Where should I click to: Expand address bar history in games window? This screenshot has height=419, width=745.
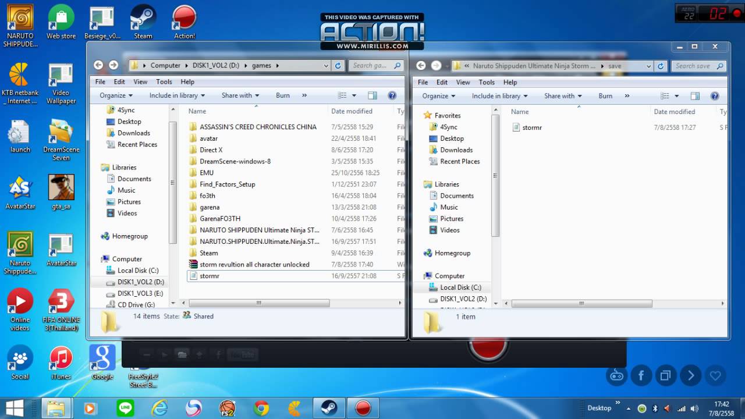click(326, 66)
